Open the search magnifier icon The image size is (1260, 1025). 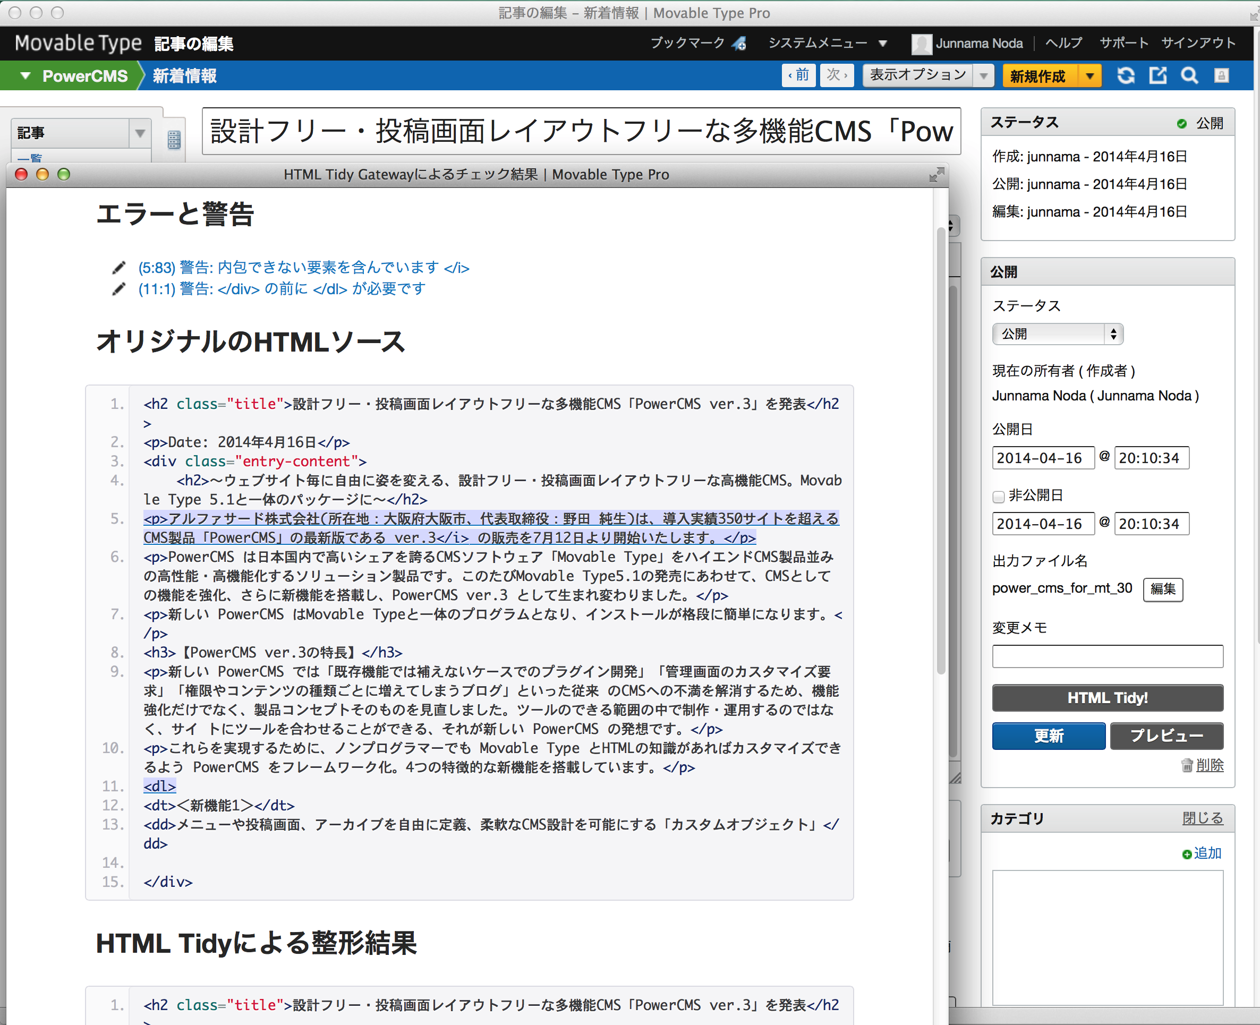click(1189, 75)
